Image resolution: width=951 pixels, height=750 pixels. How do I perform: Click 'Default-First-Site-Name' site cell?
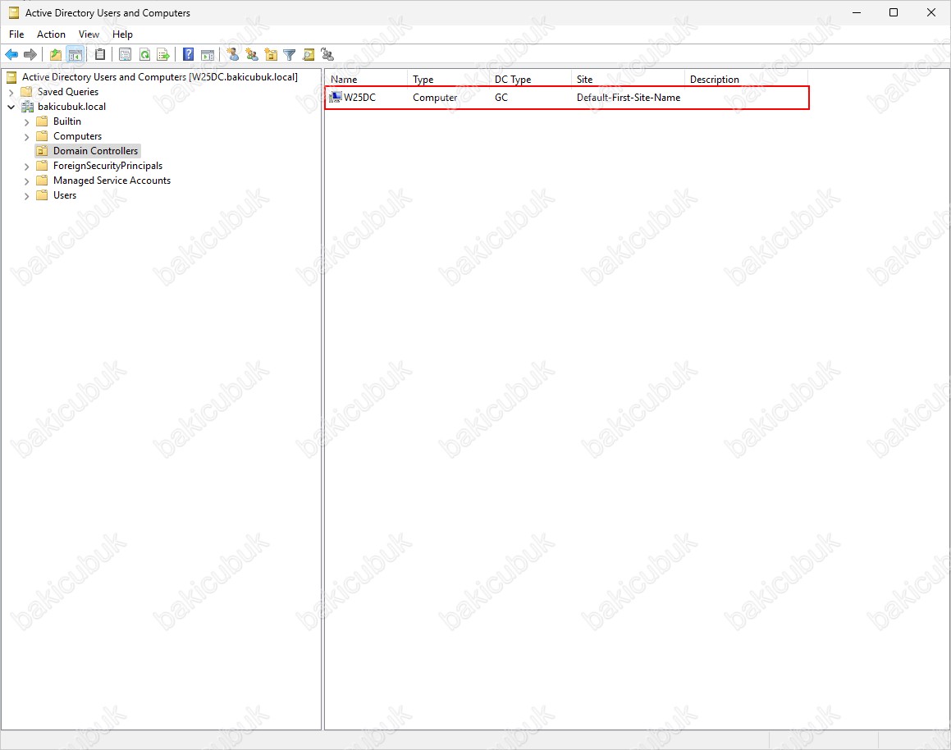pos(629,98)
